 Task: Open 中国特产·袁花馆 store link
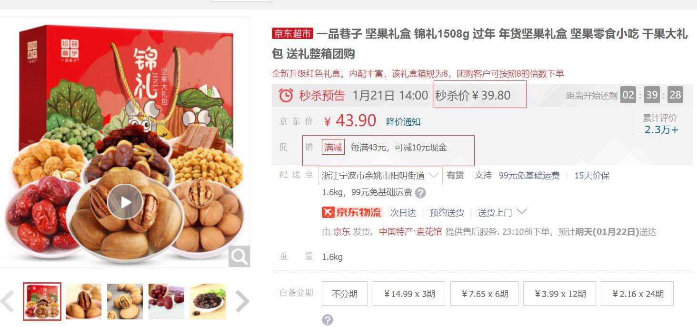410,232
